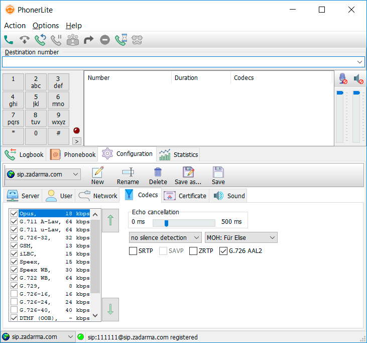Click the green dial call icon
The height and width of the screenshot is (343, 367).
point(9,40)
